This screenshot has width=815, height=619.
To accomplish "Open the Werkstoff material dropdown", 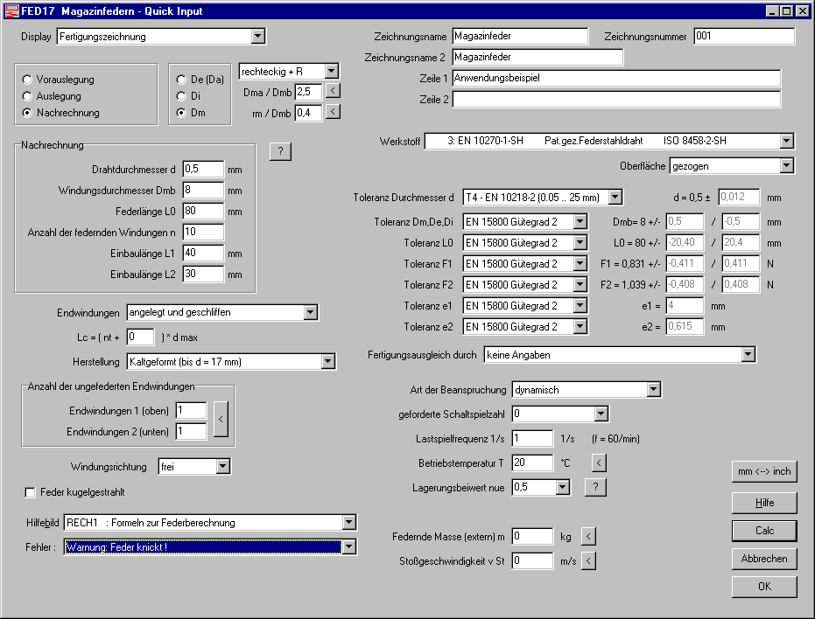I will (786, 141).
